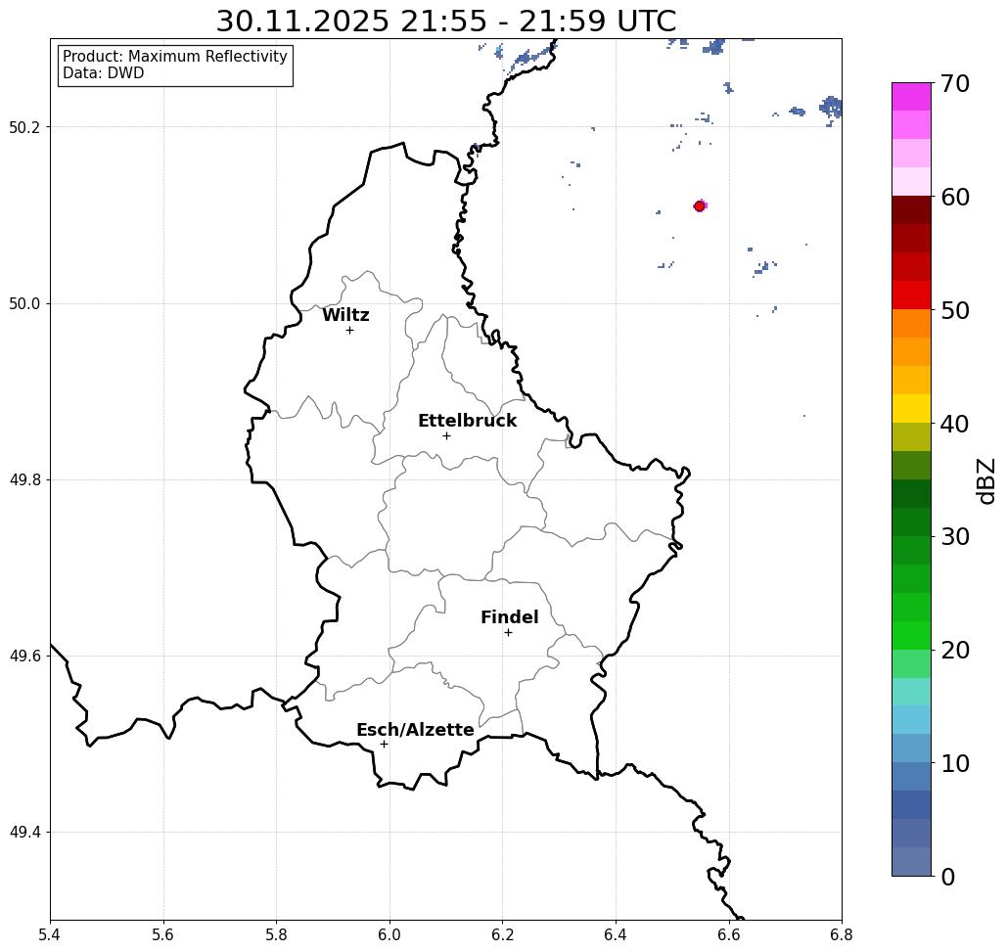Viewport: 1007px width, 952px height.
Task: Click the 50.2 latitude axis label
Action: [x=24, y=127]
